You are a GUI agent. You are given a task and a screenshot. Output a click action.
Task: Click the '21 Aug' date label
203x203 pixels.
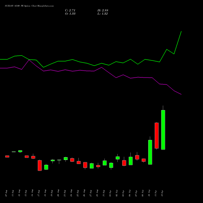[x=65, y=193]
